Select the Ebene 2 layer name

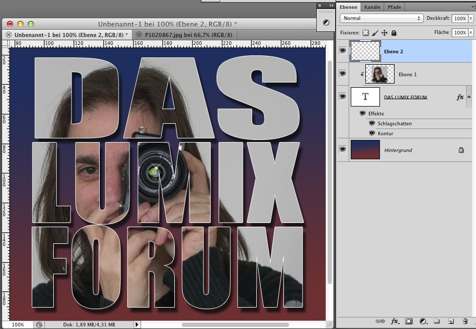394,51
